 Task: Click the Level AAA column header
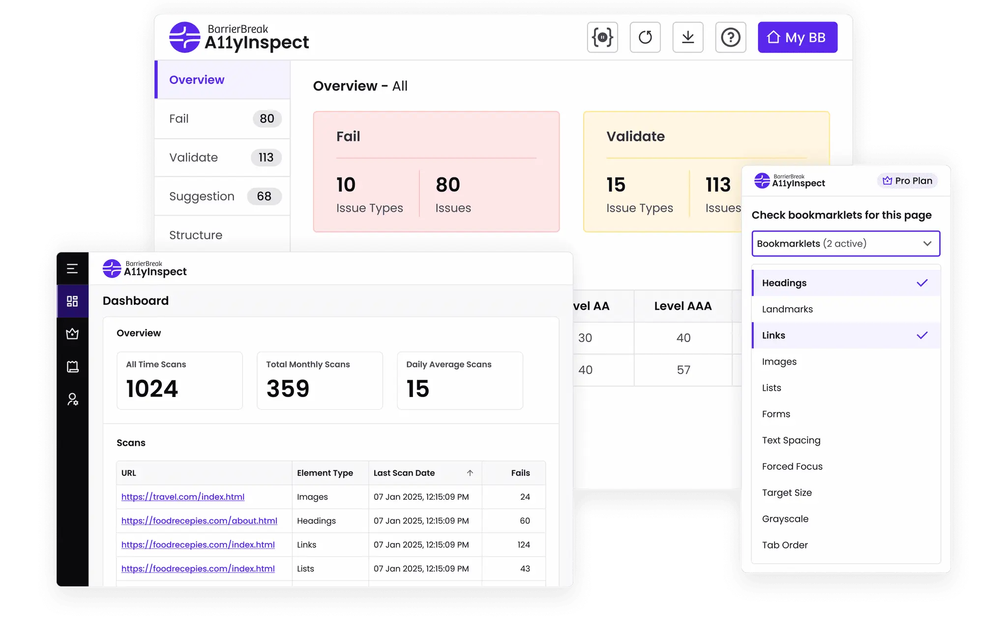point(683,306)
